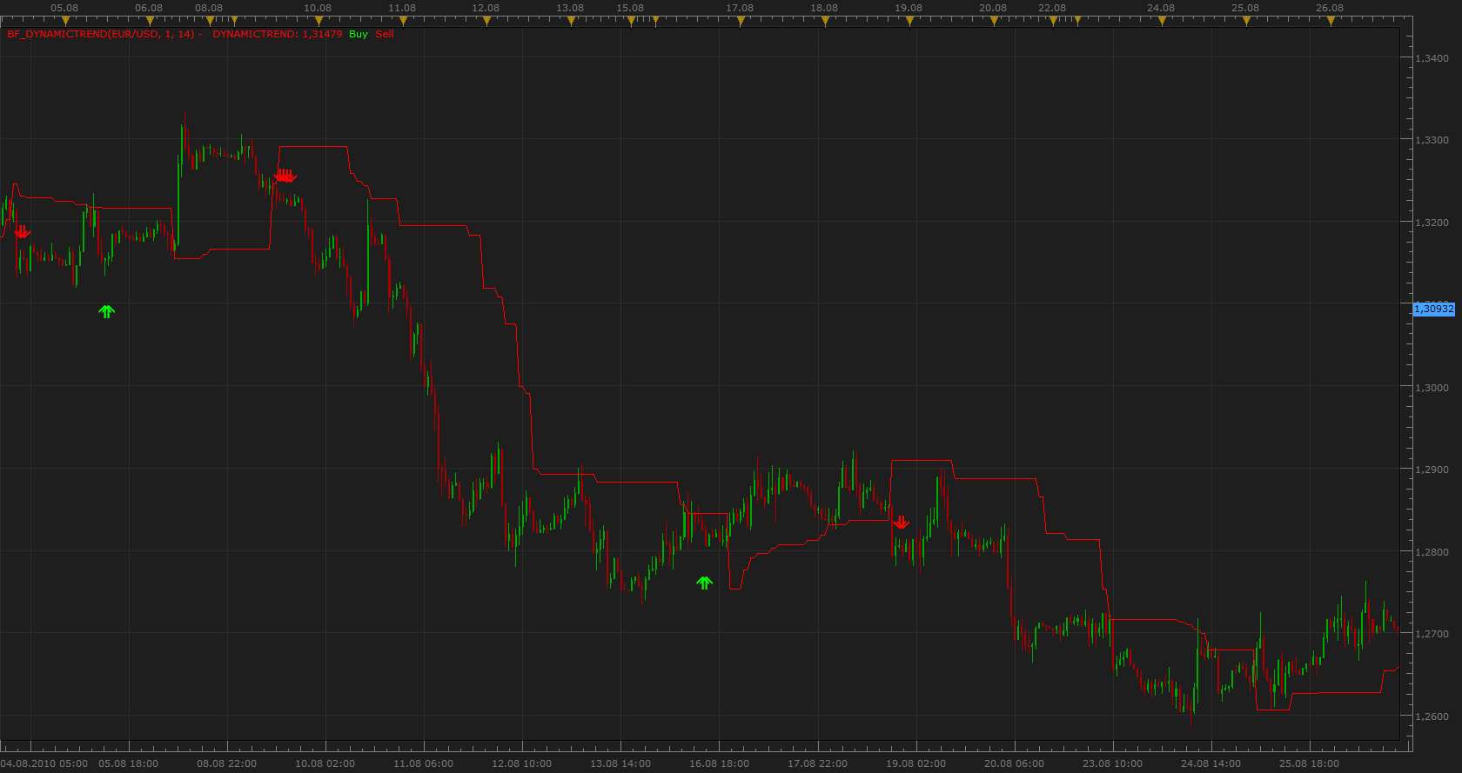This screenshot has height=773, width=1462.
Task: Click the red Sell arrow near 19.08 02:00
Action: tap(902, 523)
